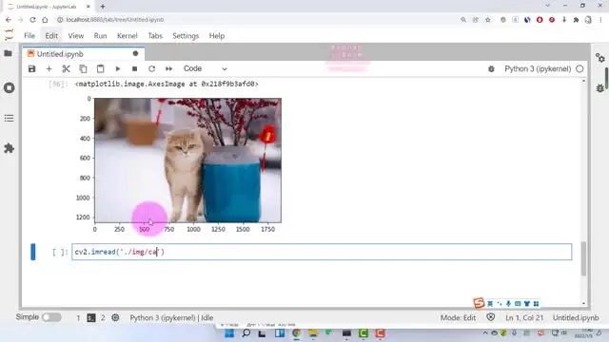
Task: Open File Explorer from the taskbar
Action: click(313, 333)
